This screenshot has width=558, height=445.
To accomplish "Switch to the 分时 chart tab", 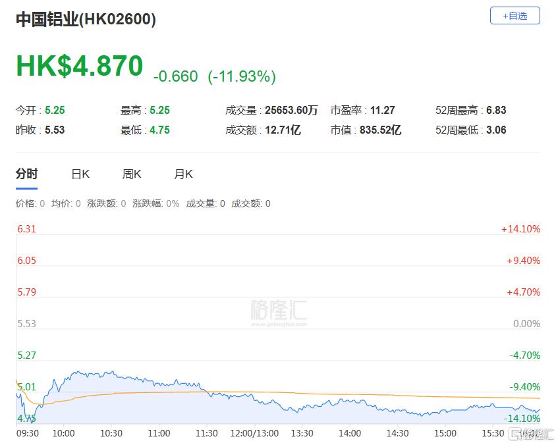I will [27, 174].
